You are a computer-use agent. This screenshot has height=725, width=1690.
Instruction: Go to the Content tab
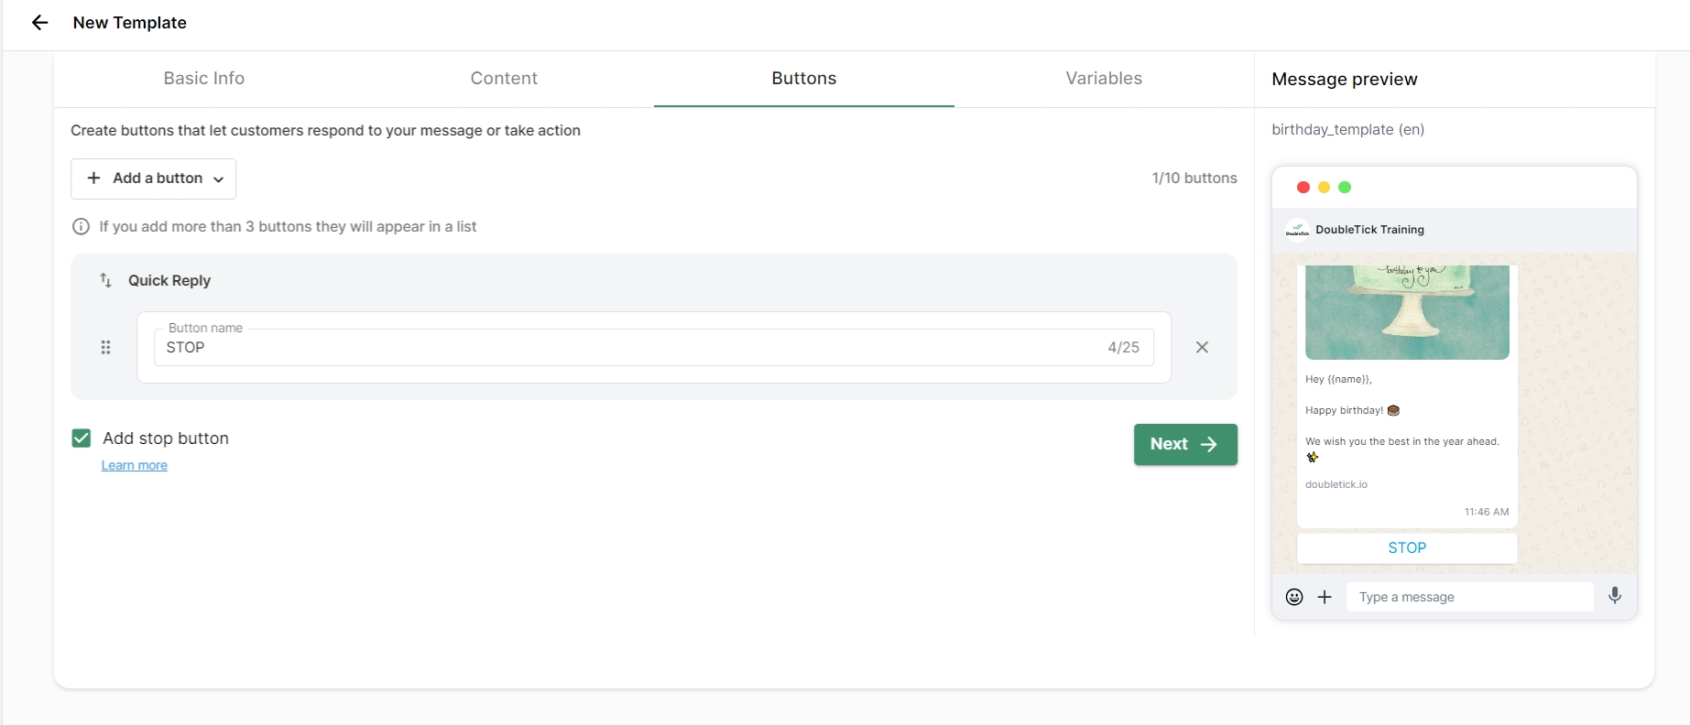click(x=504, y=79)
